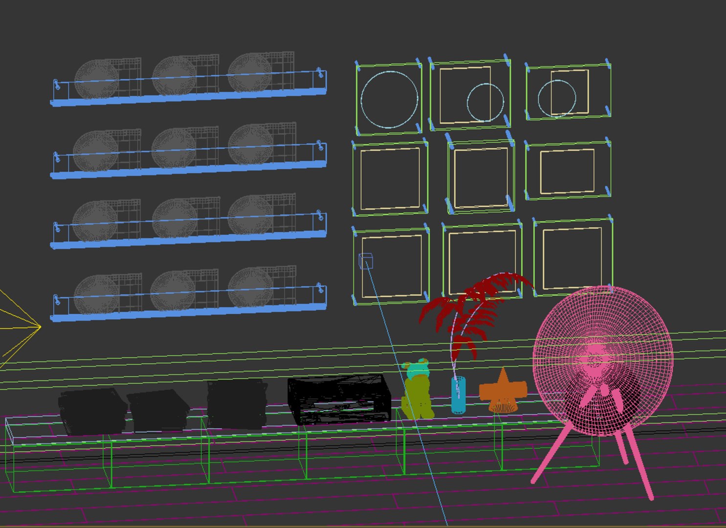Select the blue cylindrical vase
The image size is (726, 528).
pos(458,395)
